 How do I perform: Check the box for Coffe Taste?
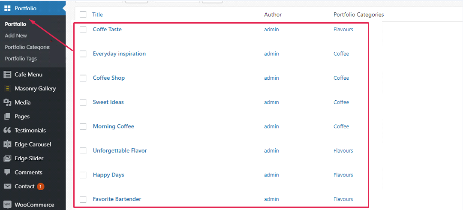[x=83, y=30]
